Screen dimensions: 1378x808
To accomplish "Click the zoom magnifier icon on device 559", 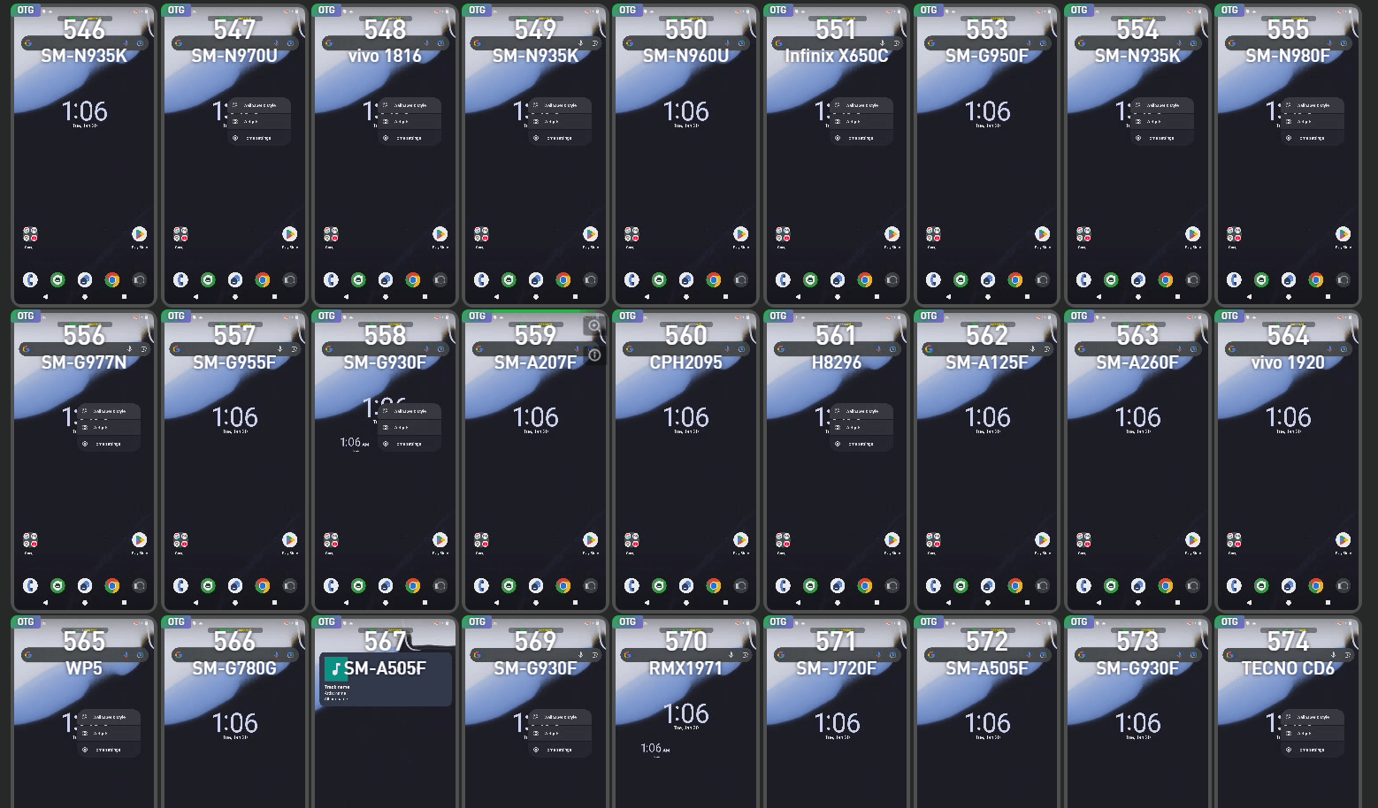I will pos(594,326).
